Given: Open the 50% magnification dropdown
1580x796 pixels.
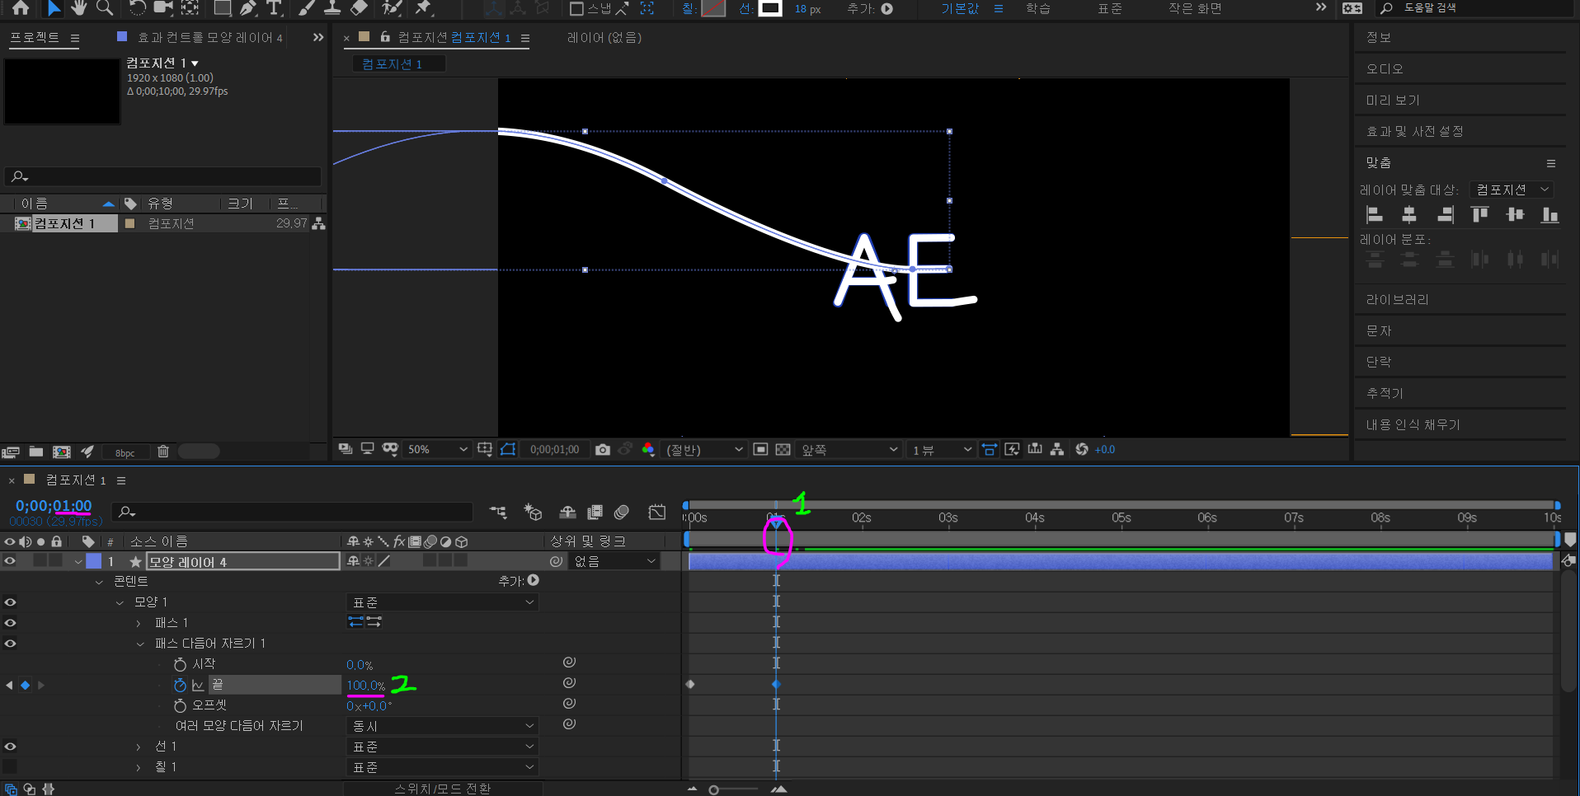Looking at the screenshot, I should pos(437,449).
